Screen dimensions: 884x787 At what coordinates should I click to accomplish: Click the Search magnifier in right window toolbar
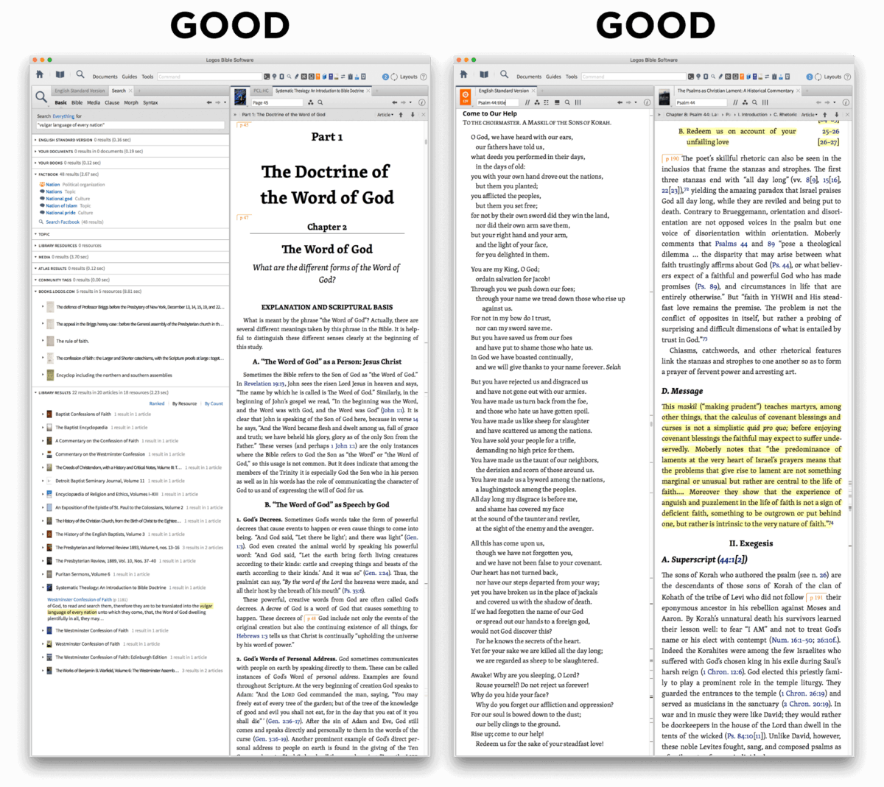pyautogui.click(x=504, y=75)
